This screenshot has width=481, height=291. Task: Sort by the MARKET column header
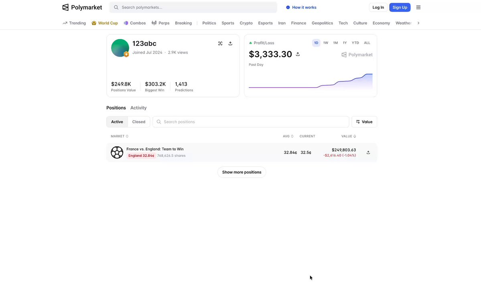[119, 136]
